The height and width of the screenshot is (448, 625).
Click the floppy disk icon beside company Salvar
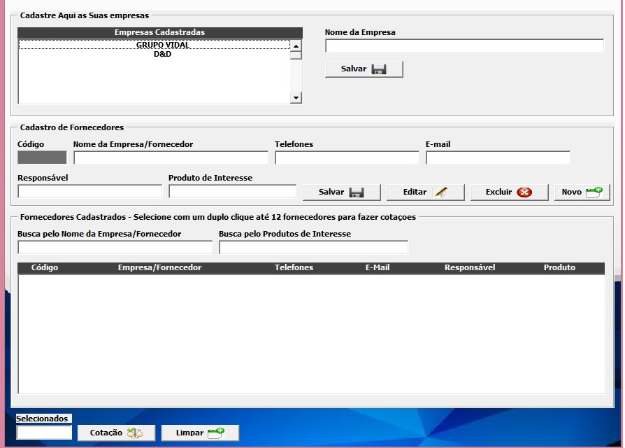point(379,69)
